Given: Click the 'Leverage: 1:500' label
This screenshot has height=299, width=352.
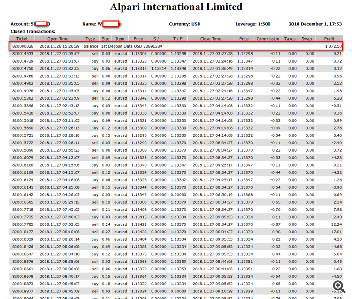Looking at the screenshot, I should coord(253,24).
